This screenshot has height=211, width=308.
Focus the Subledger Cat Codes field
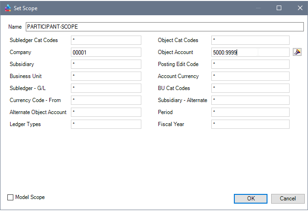pos(106,41)
